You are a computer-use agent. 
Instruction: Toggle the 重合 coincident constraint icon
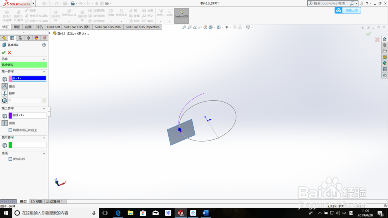coord(4,86)
